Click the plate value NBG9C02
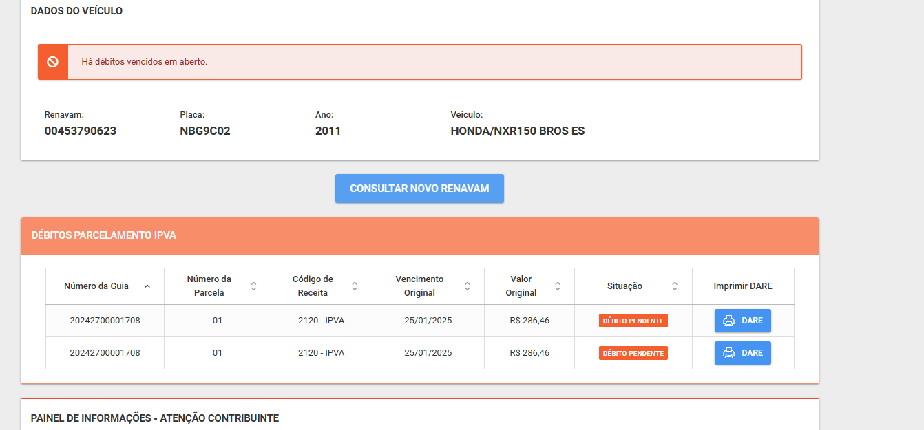 tap(204, 131)
